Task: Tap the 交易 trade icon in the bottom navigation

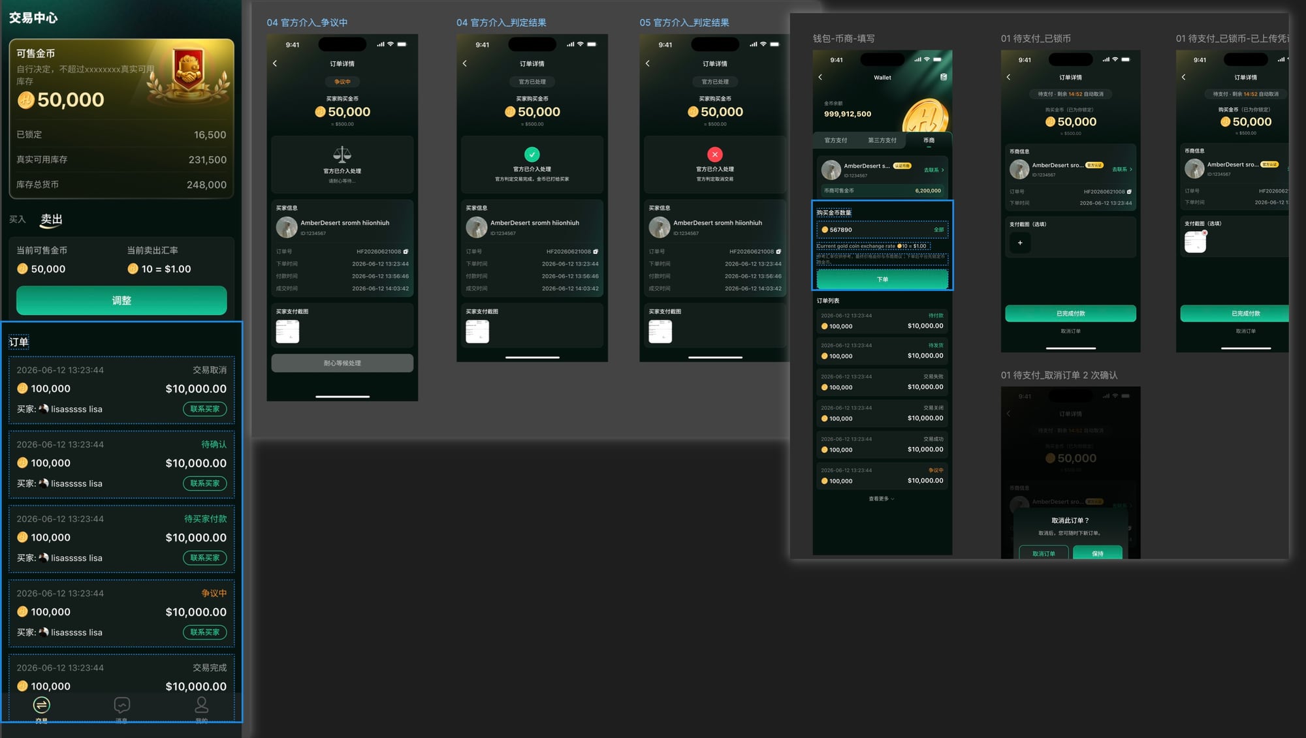Action: pyautogui.click(x=41, y=705)
